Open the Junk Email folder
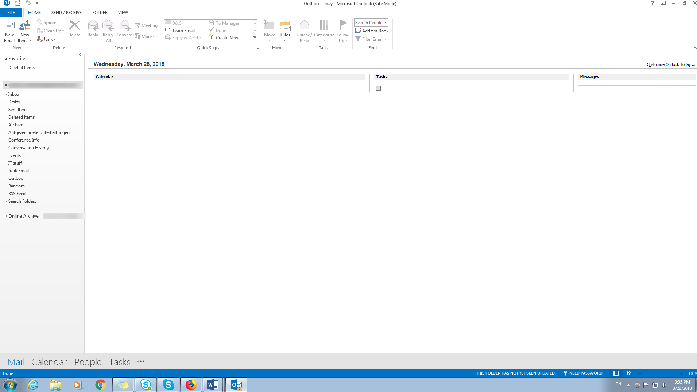The height and width of the screenshot is (392, 697). (19, 171)
